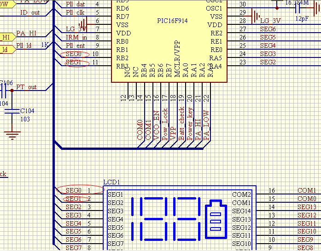Image resolution: width=321 pixels, height=251 pixels.
Task: Select the vertical Batt_check net label
Action: click(181, 124)
